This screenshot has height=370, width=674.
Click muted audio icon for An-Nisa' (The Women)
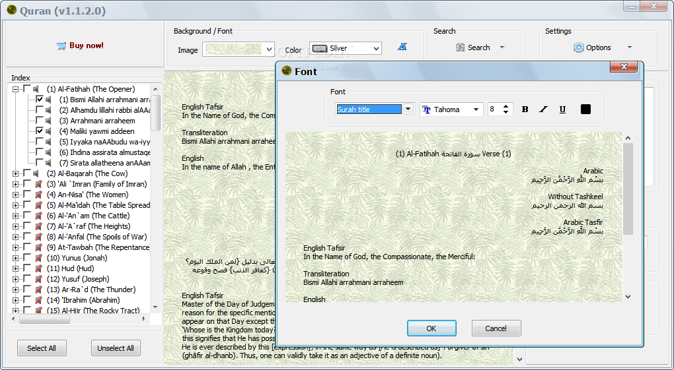(x=38, y=195)
